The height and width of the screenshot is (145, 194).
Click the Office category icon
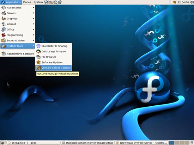coord(4,29)
